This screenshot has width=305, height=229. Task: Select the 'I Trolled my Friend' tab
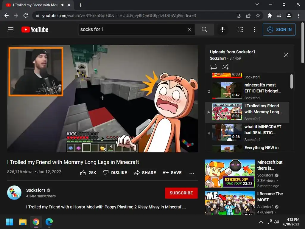click(38, 5)
